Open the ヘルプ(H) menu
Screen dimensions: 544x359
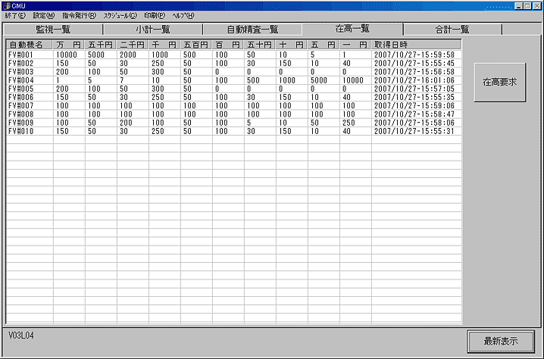(x=183, y=15)
